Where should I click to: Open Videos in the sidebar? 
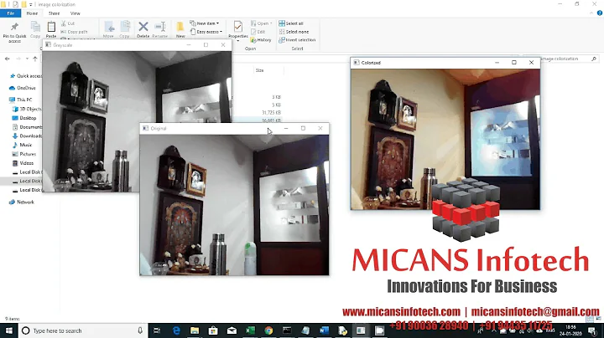(x=23, y=163)
